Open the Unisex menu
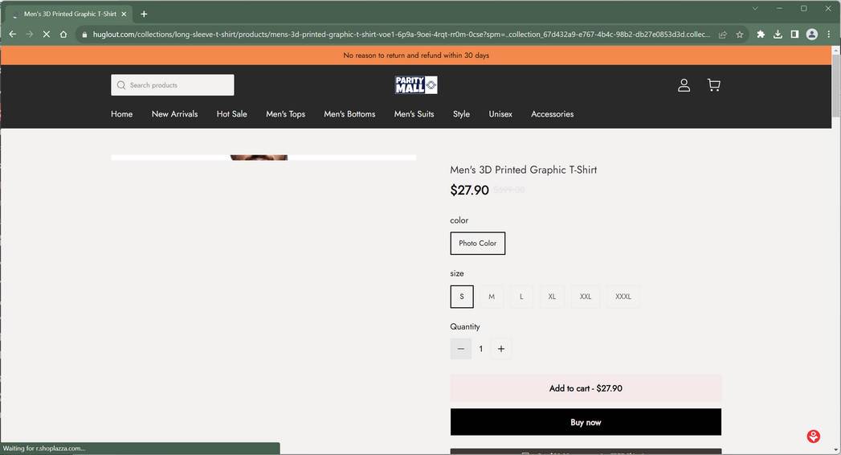The width and height of the screenshot is (841, 455). click(500, 114)
